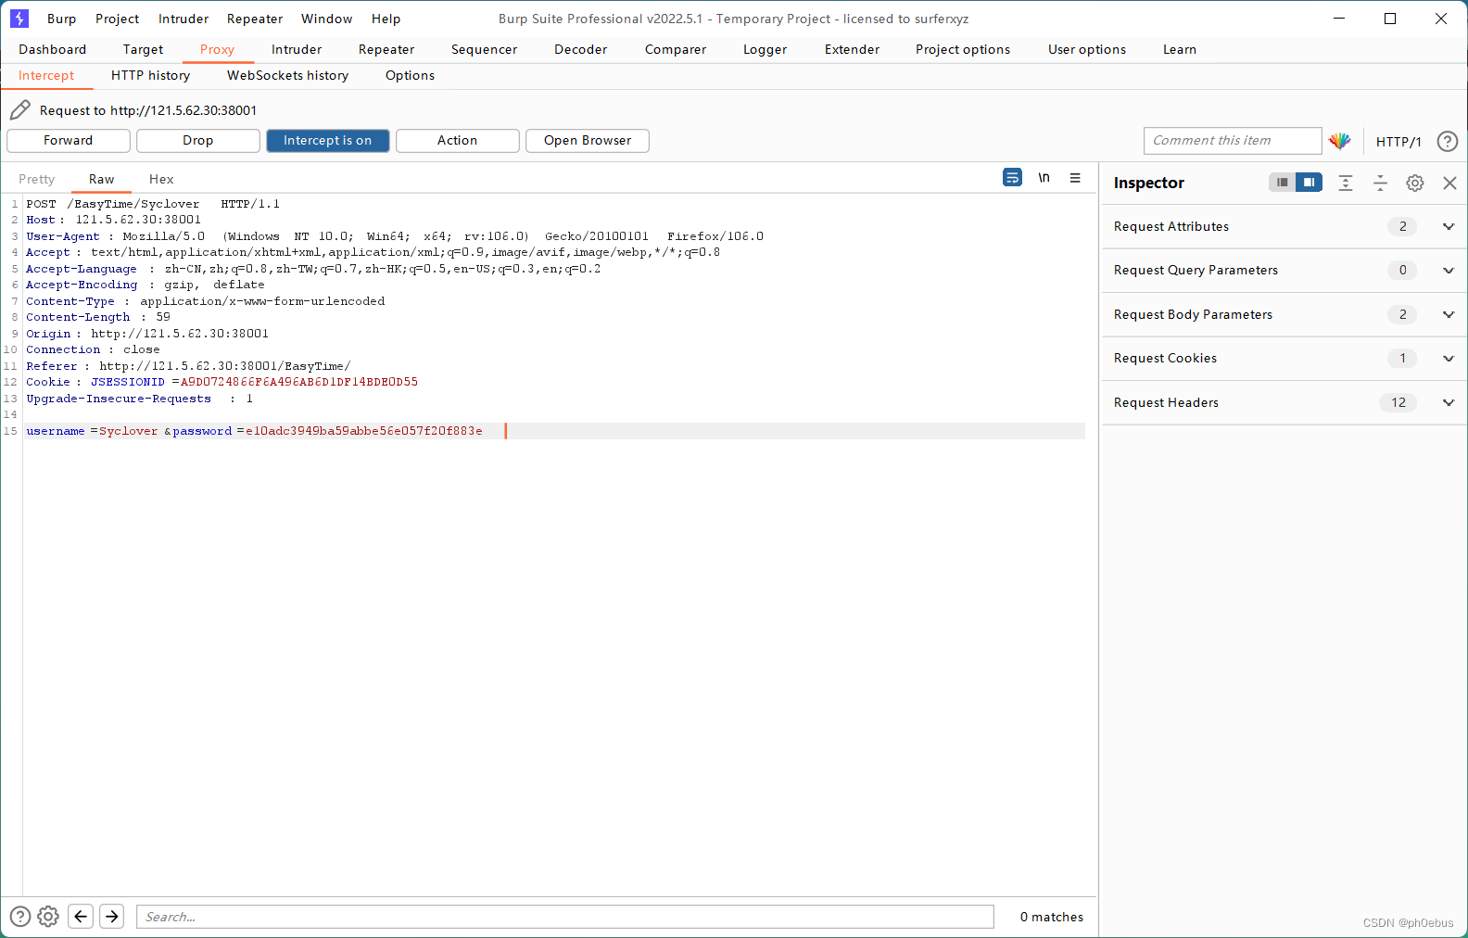Image resolution: width=1468 pixels, height=938 pixels.
Task: Expand all Inspector sections icon
Action: [x=1346, y=183]
